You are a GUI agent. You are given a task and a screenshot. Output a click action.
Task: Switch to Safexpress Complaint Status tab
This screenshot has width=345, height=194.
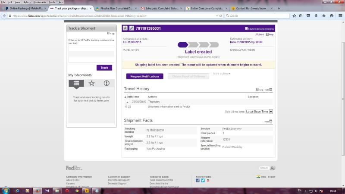tap(162, 8)
